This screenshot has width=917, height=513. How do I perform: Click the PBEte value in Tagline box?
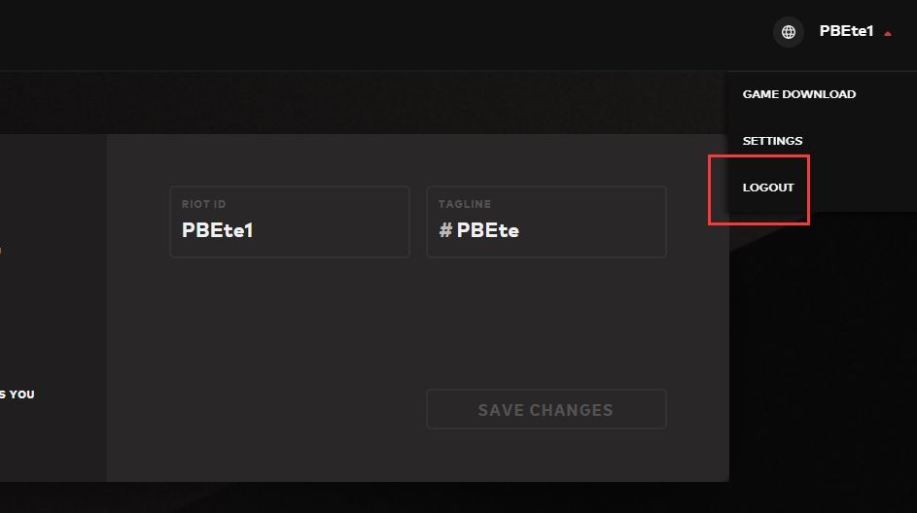click(x=487, y=230)
